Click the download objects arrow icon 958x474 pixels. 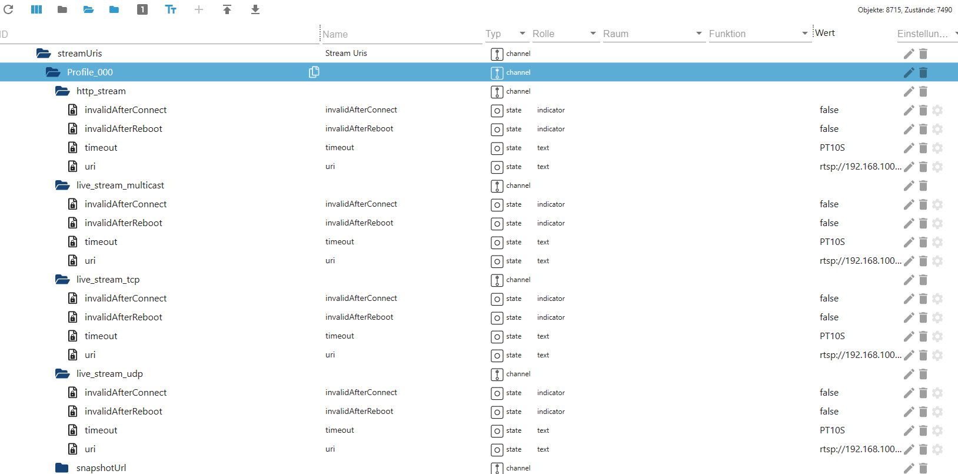pos(255,9)
